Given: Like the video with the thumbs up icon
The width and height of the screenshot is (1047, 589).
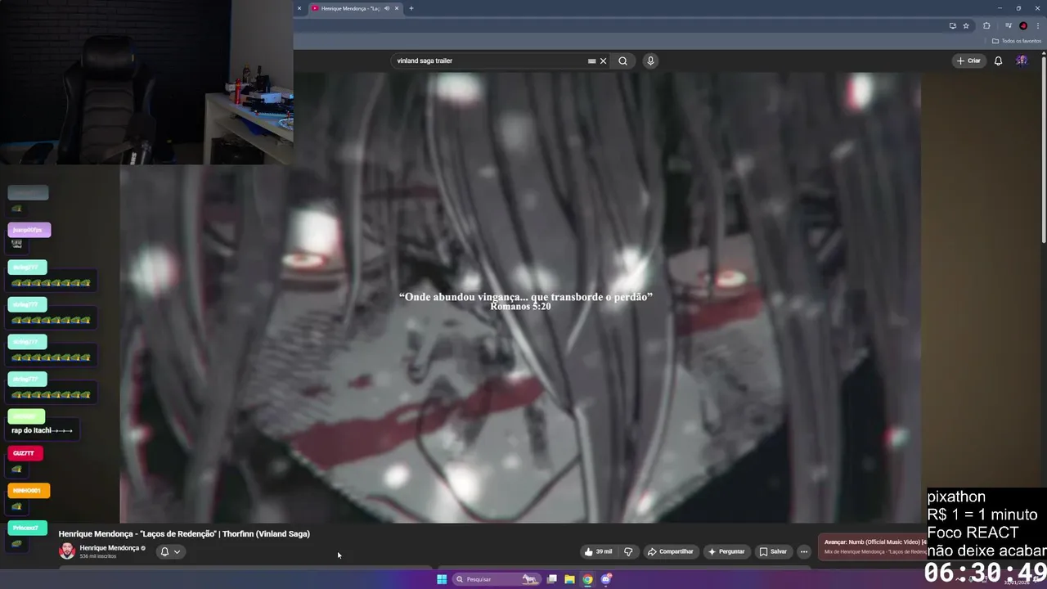Looking at the screenshot, I should tap(598, 551).
